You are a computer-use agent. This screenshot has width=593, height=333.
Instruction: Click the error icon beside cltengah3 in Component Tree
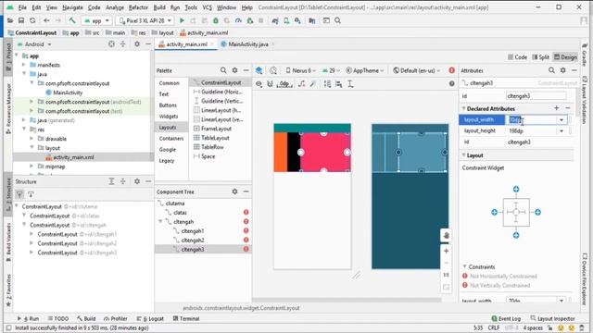click(x=246, y=249)
